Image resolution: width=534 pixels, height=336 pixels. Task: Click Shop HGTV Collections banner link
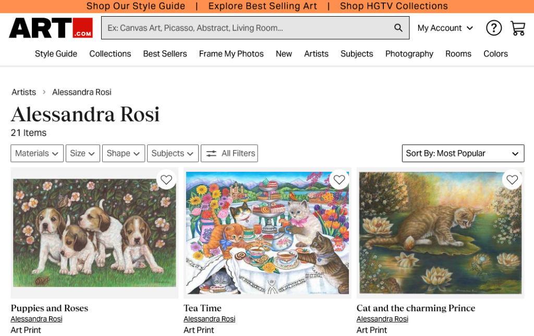394,6
